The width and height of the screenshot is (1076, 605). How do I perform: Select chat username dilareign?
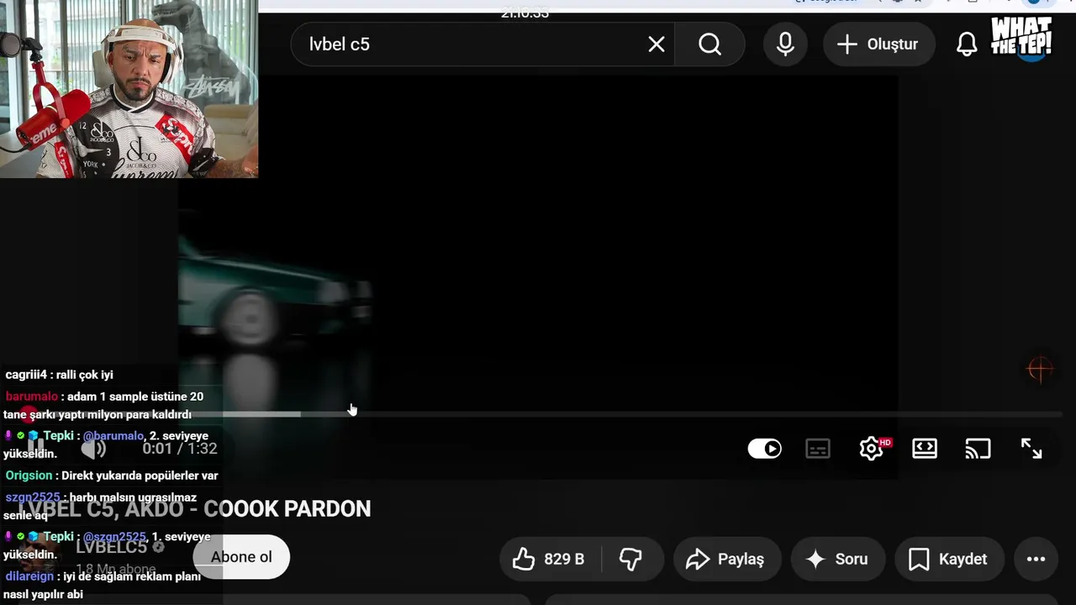coord(30,576)
